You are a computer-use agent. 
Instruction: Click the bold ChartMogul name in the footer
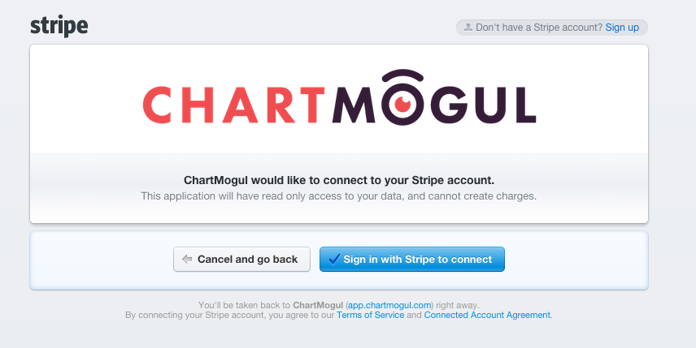(x=318, y=305)
